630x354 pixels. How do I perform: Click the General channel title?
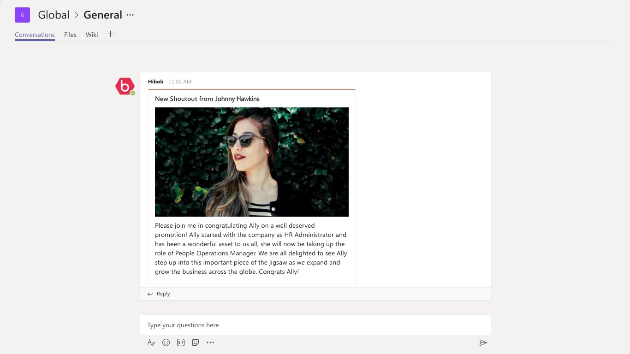coord(103,15)
